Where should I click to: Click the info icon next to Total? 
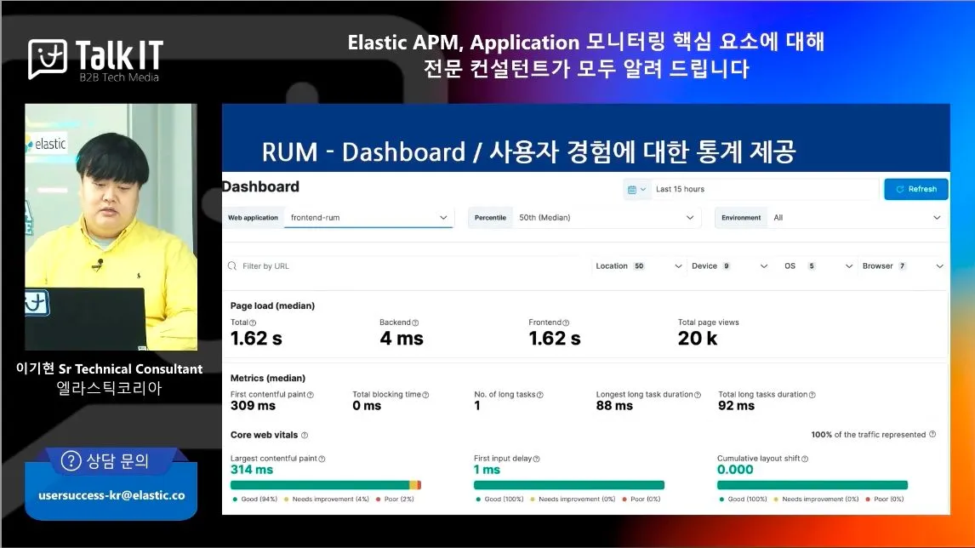click(x=253, y=323)
